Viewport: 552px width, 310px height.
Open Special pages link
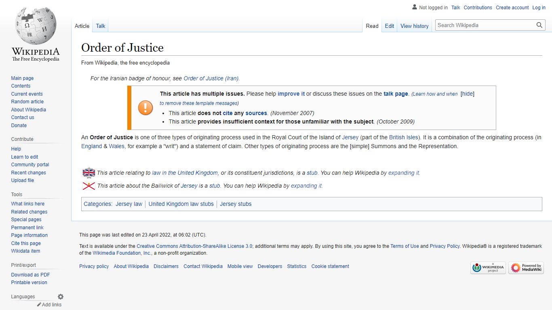26,220
